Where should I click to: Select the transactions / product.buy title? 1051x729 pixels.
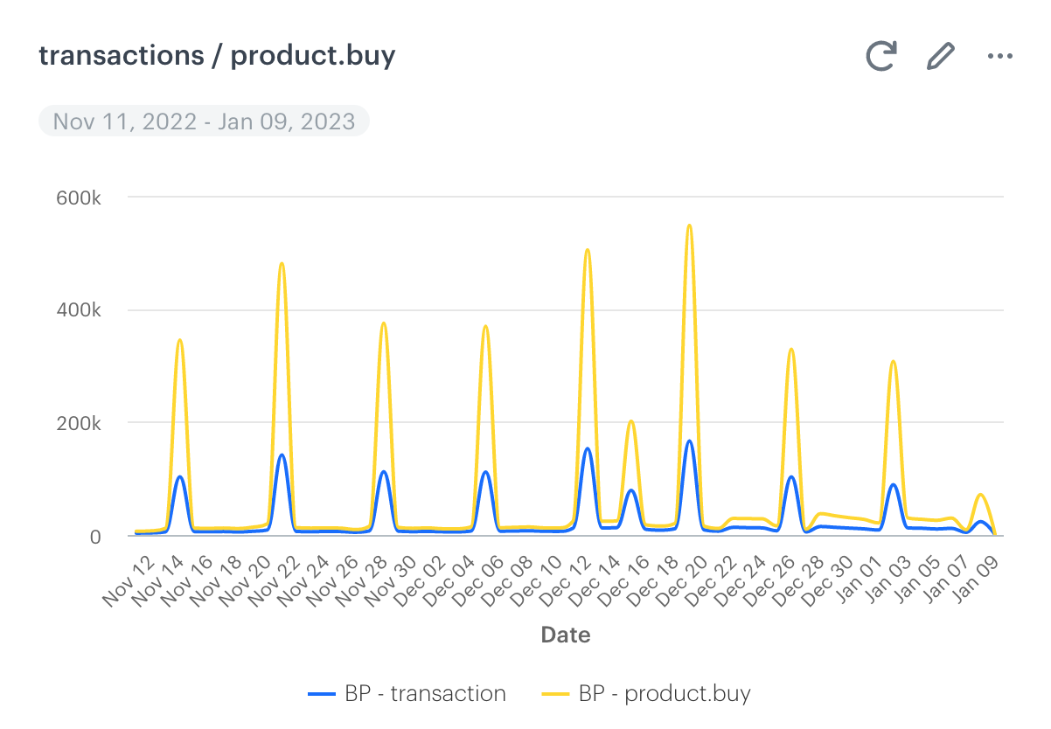tap(217, 55)
